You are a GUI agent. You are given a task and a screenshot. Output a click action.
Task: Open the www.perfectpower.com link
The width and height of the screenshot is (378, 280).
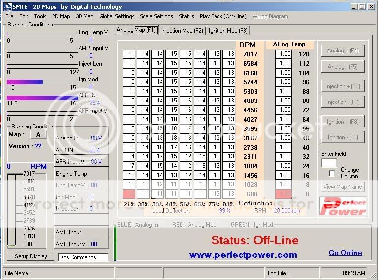pos(243,255)
